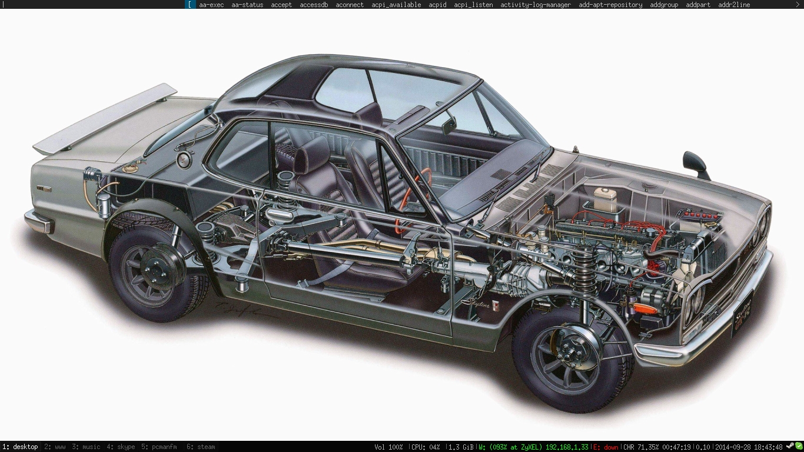Switch to workspace 2: www
The image size is (804, 452).
click(55, 447)
